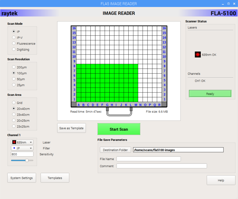This screenshot has width=238, height=199.
Task: Click the 635nm laser status icon
Action: pos(198,54)
